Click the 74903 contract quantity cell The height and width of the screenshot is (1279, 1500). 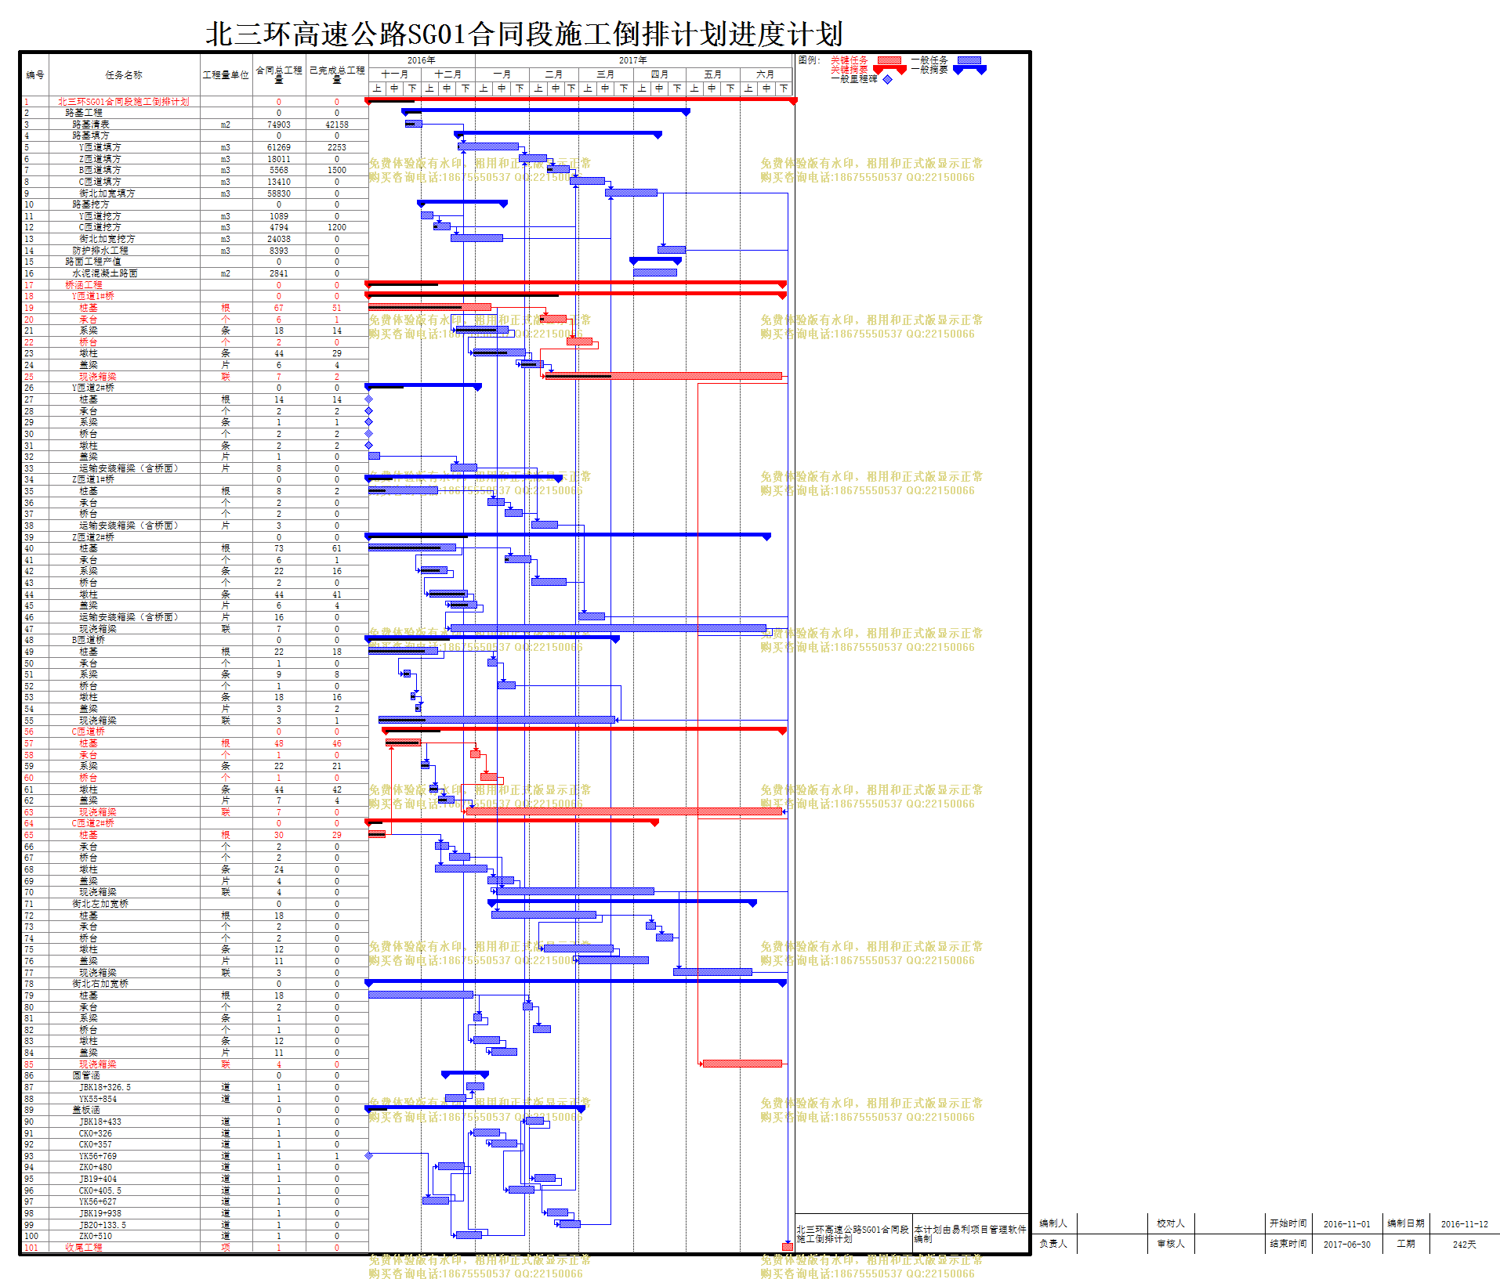click(279, 125)
